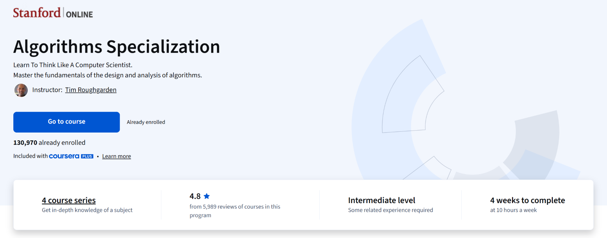Open the Learn more link
This screenshot has height=238, width=607.
point(117,156)
